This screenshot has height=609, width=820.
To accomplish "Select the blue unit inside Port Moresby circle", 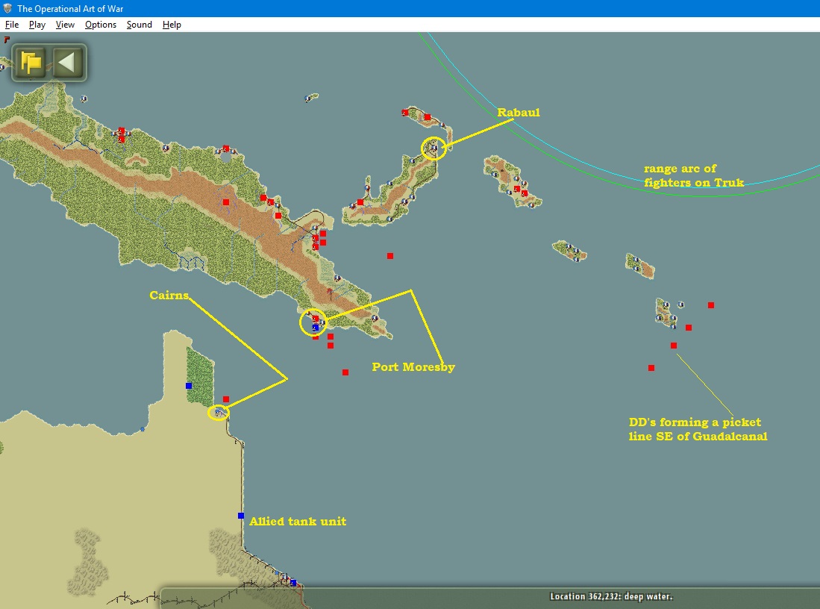I will pyautogui.click(x=316, y=328).
